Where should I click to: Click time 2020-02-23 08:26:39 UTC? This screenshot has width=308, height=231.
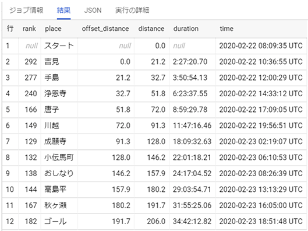click(261, 173)
